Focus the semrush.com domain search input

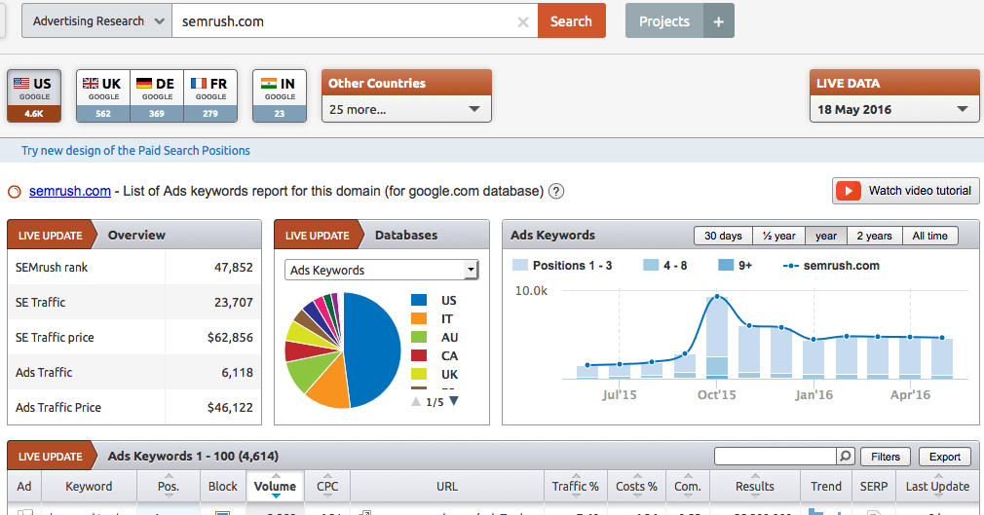point(355,21)
